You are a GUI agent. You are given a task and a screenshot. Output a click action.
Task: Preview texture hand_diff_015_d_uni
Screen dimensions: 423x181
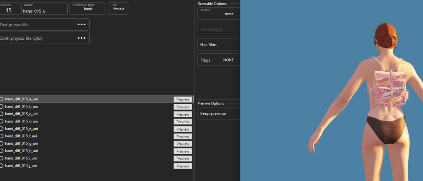(x=183, y=121)
